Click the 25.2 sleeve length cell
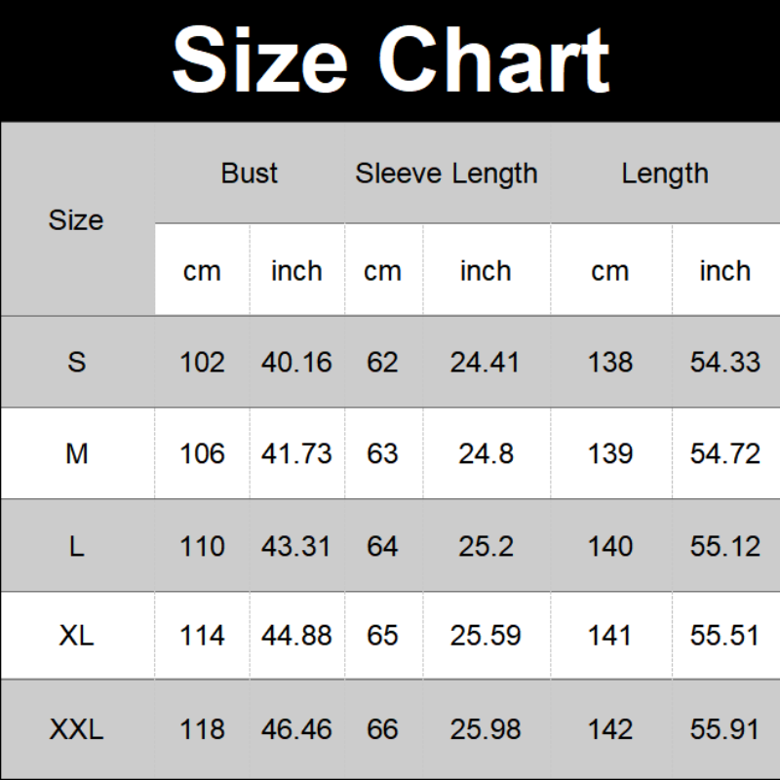The image size is (780, 780). [x=486, y=546]
